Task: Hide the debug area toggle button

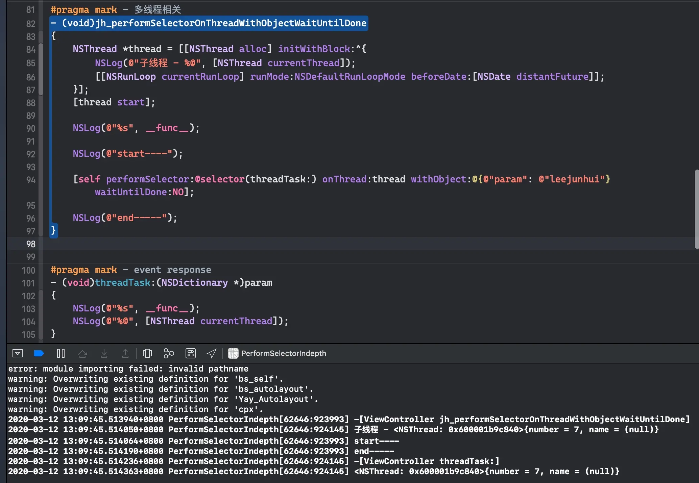Action: pos(17,353)
